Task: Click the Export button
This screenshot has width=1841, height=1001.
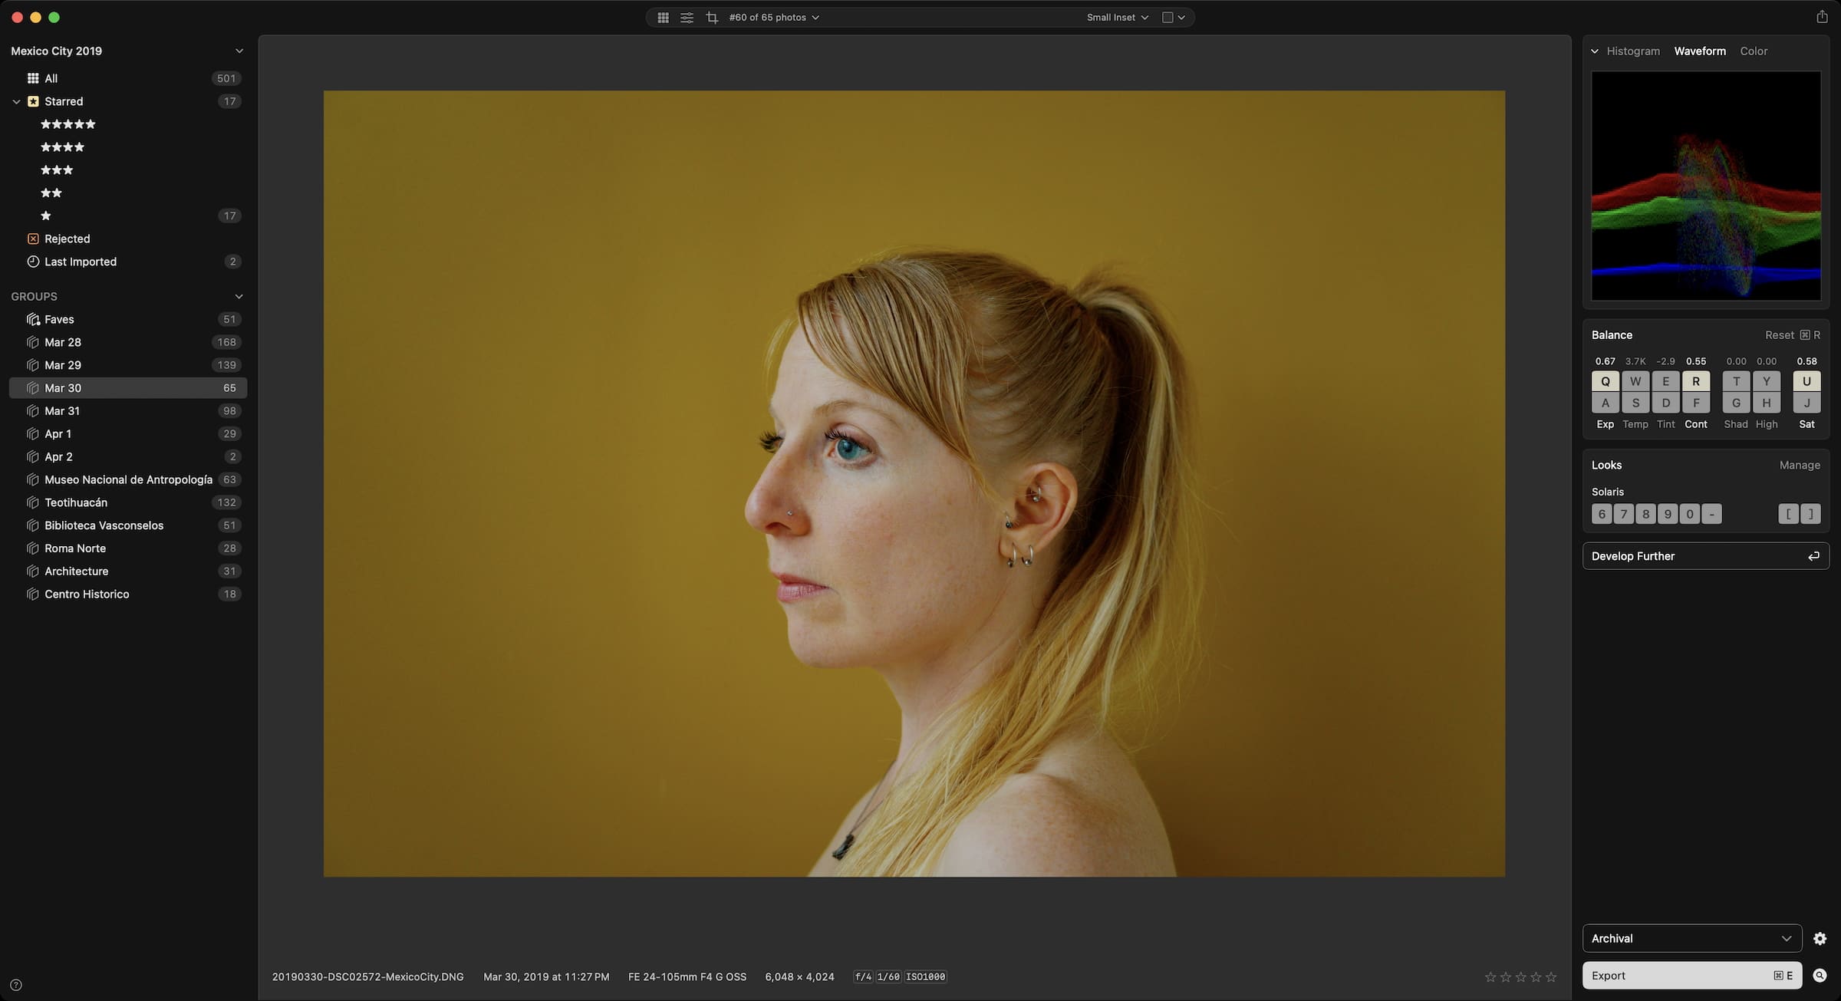Action: (1692, 976)
